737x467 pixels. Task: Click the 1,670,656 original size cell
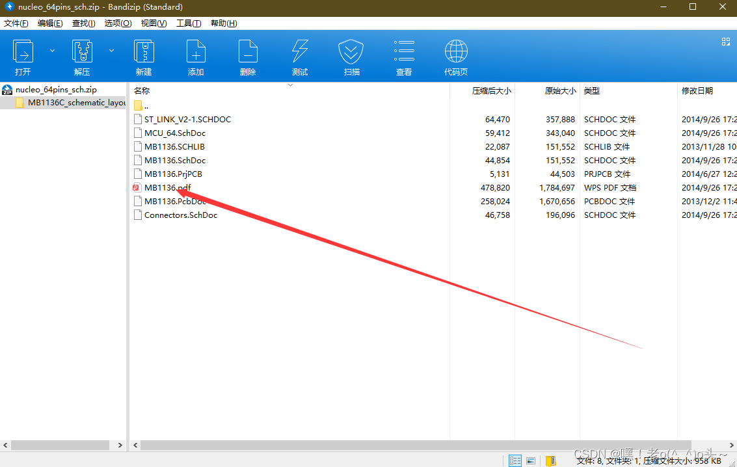pos(557,201)
